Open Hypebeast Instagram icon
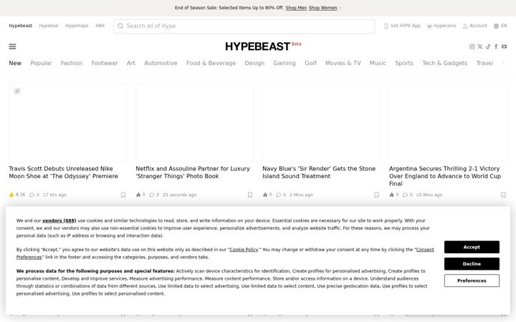The height and width of the screenshot is (322, 516). pyautogui.click(x=472, y=47)
